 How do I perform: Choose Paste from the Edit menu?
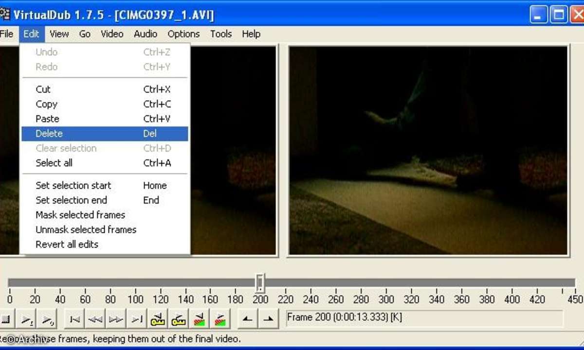click(105, 119)
